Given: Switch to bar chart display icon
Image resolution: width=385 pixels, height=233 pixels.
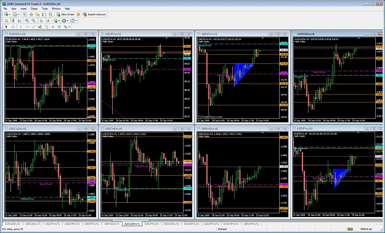Looking at the screenshot, I should point(7,21).
